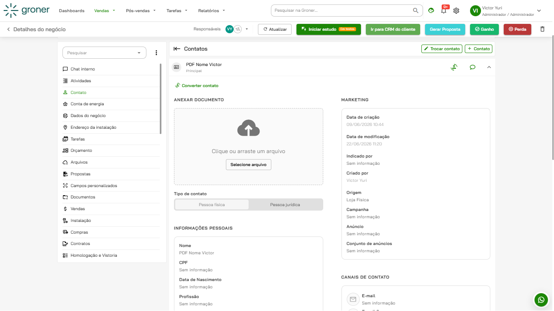Open Propostas in the sidebar
Screen dimensions: 554x311
pos(111,174)
